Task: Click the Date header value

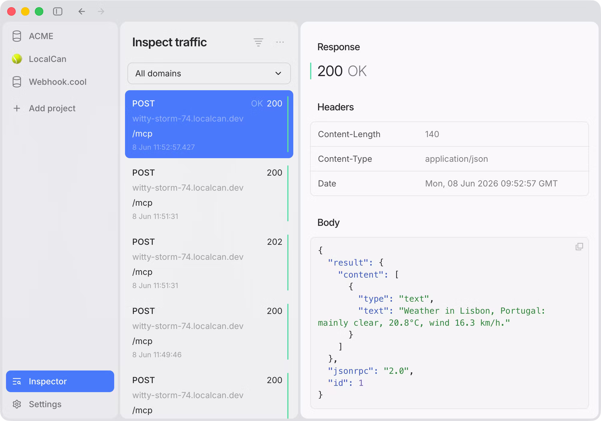Action: click(x=491, y=183)
